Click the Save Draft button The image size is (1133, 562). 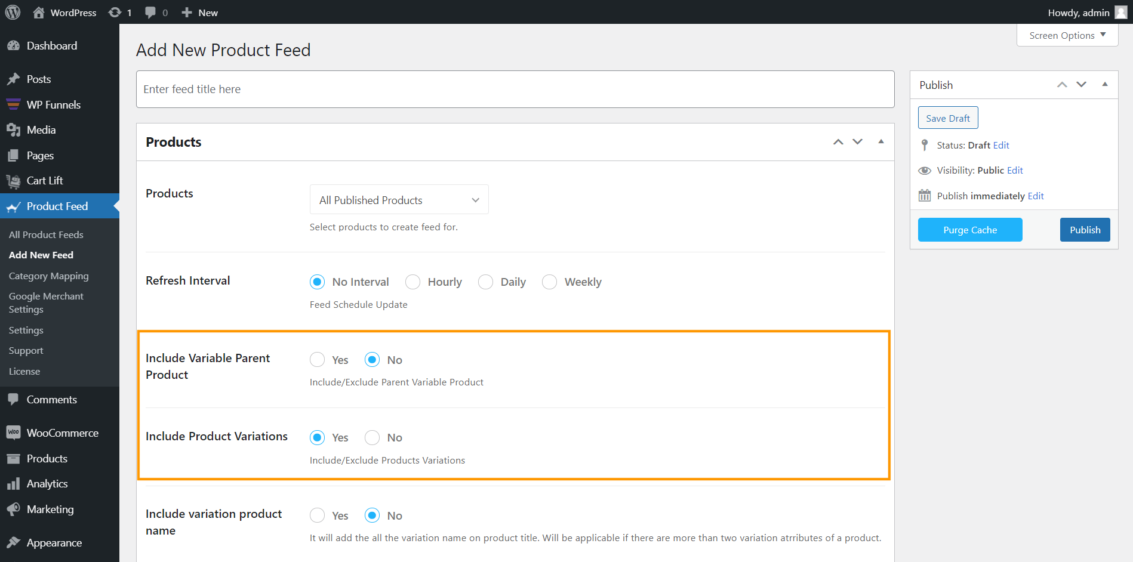(948, 118)
